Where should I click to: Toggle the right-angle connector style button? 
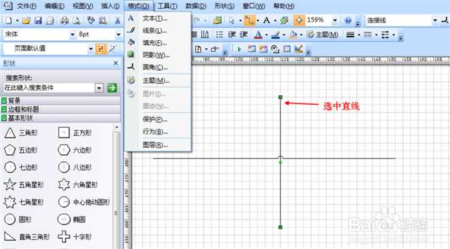coord(101,49)
